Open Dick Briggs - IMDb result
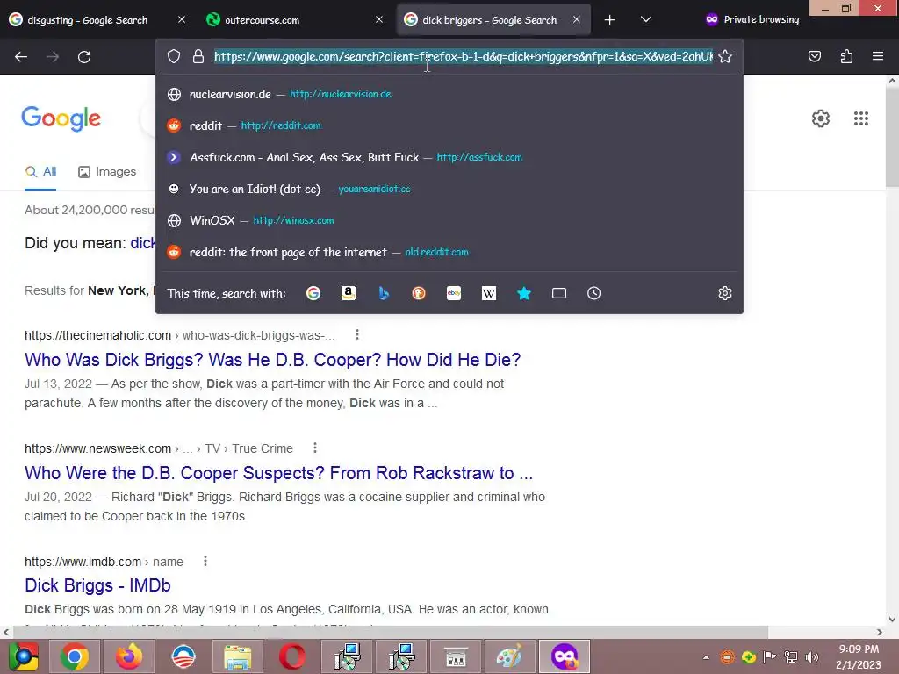Viewport: 899px width, 674px height. pyautogui.click(x=97, y=585)
